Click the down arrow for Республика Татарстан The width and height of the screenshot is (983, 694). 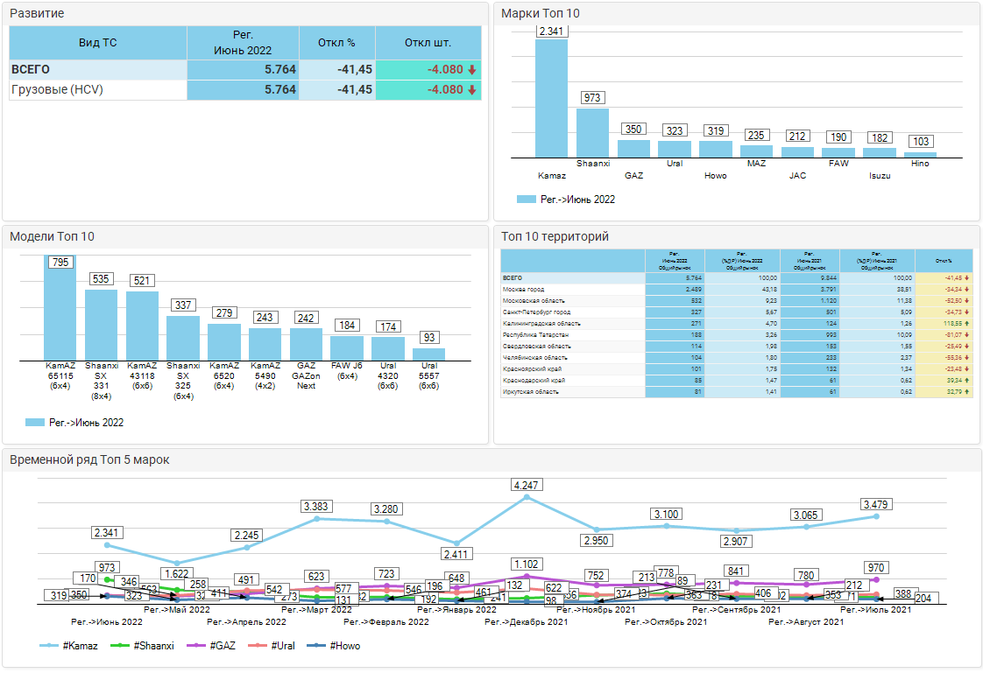[966, 334]
